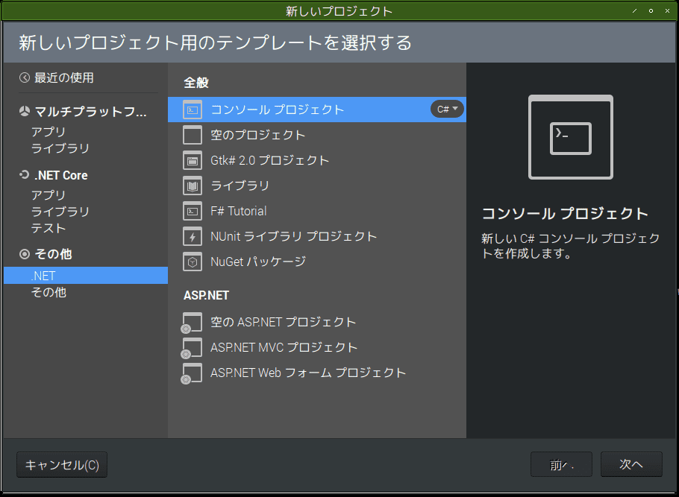
Task: Click the 空の ASP.NET プロジェクト icon
Action: coord(192,322)
